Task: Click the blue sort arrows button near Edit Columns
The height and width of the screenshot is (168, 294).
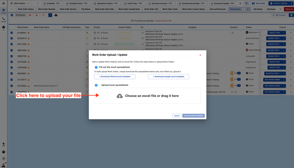Action: pyautogui.click(x=291, y=15)
